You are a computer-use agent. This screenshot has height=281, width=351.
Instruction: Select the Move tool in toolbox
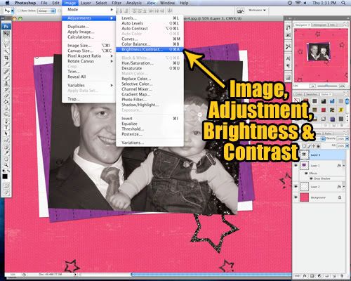click(x=6, y=34)
